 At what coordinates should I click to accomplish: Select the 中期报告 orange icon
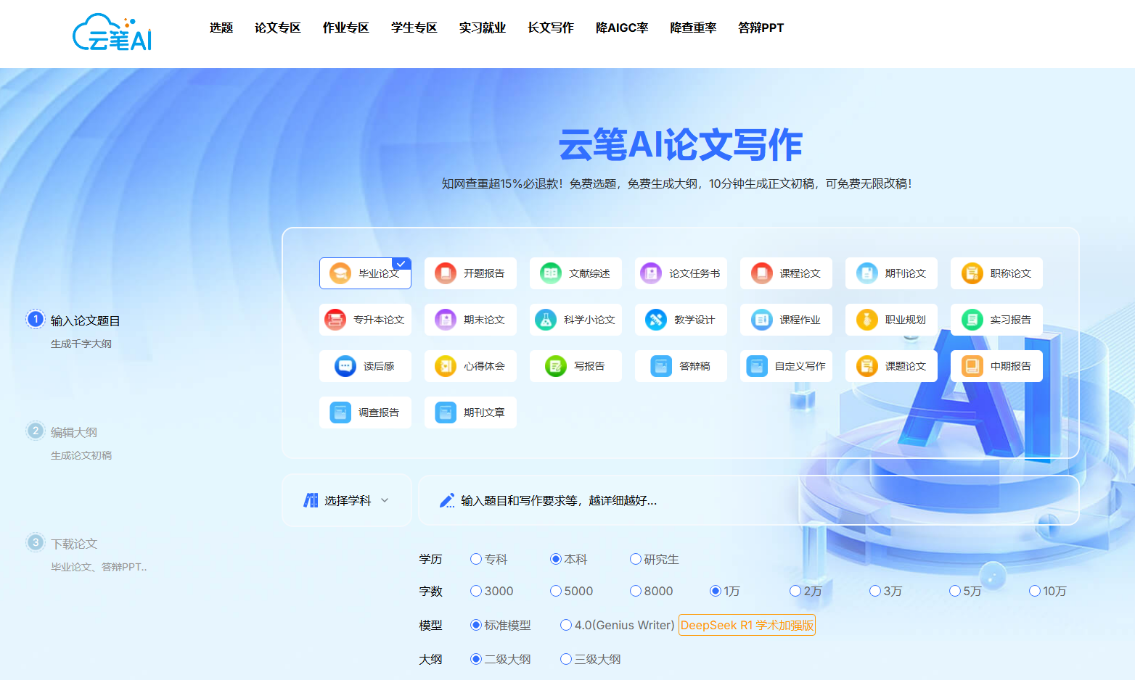972,366
